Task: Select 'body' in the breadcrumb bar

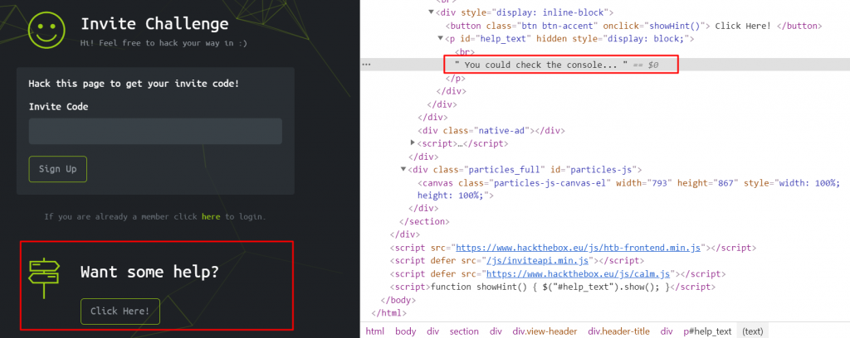Action: click(x=405, y=331)
